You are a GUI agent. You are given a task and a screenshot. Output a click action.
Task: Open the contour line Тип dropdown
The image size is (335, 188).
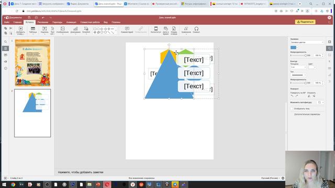pos(298,75)
